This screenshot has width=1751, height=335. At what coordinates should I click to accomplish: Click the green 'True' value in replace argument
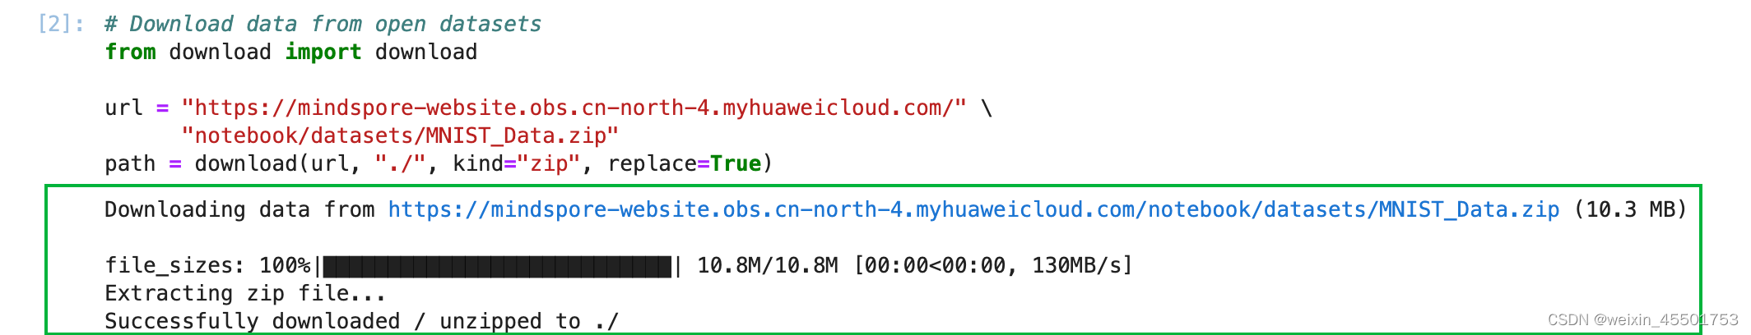pyautogui.click(x=736, y=163)
